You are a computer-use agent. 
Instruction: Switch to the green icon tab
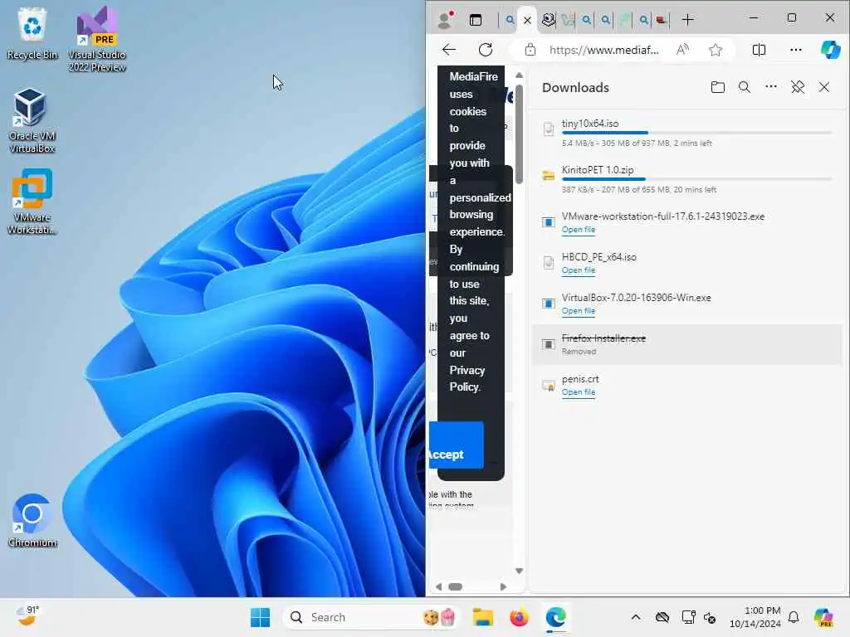[x=624, y=20]
